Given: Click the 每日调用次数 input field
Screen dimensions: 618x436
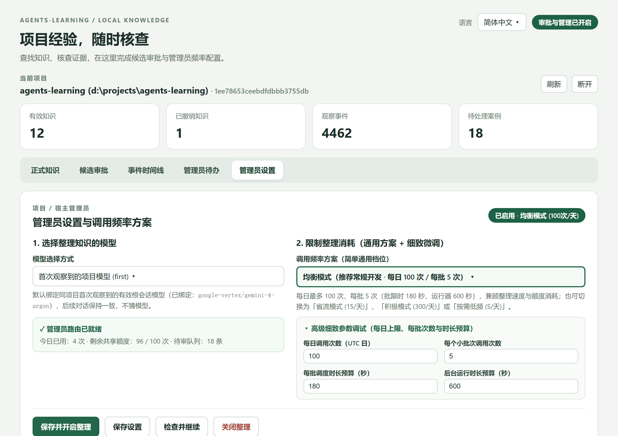Looking at the screenshot, I should [x=370, y=356].
